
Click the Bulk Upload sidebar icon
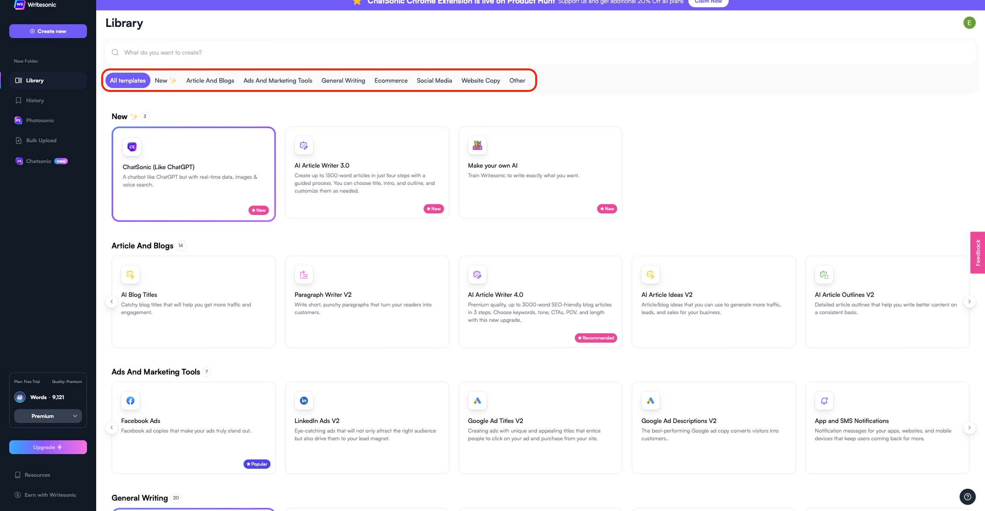(18, 141)
